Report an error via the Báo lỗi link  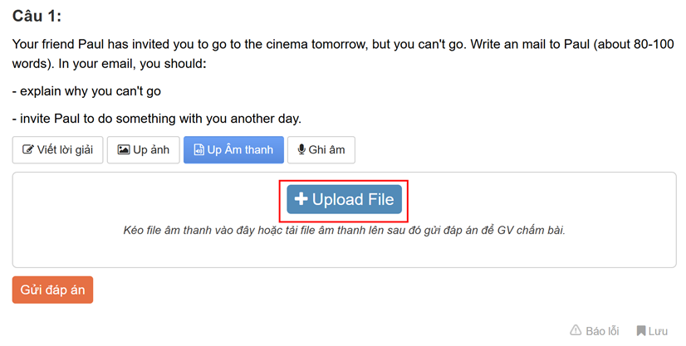click(x=601, y=331)
